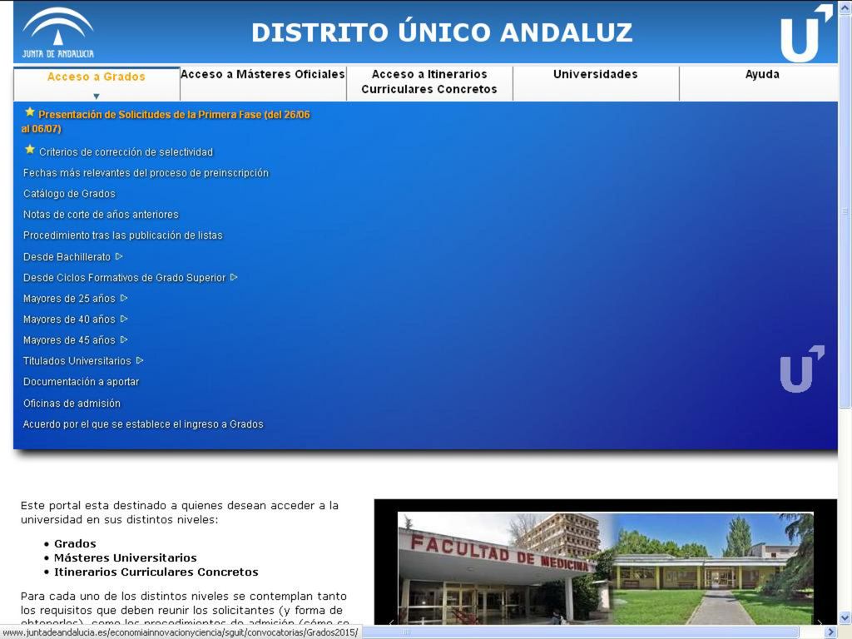Screen dimensions: 852x639
Task: Open Fechas más relevantes del proceso de preinscripción
Action: point(146,173)
